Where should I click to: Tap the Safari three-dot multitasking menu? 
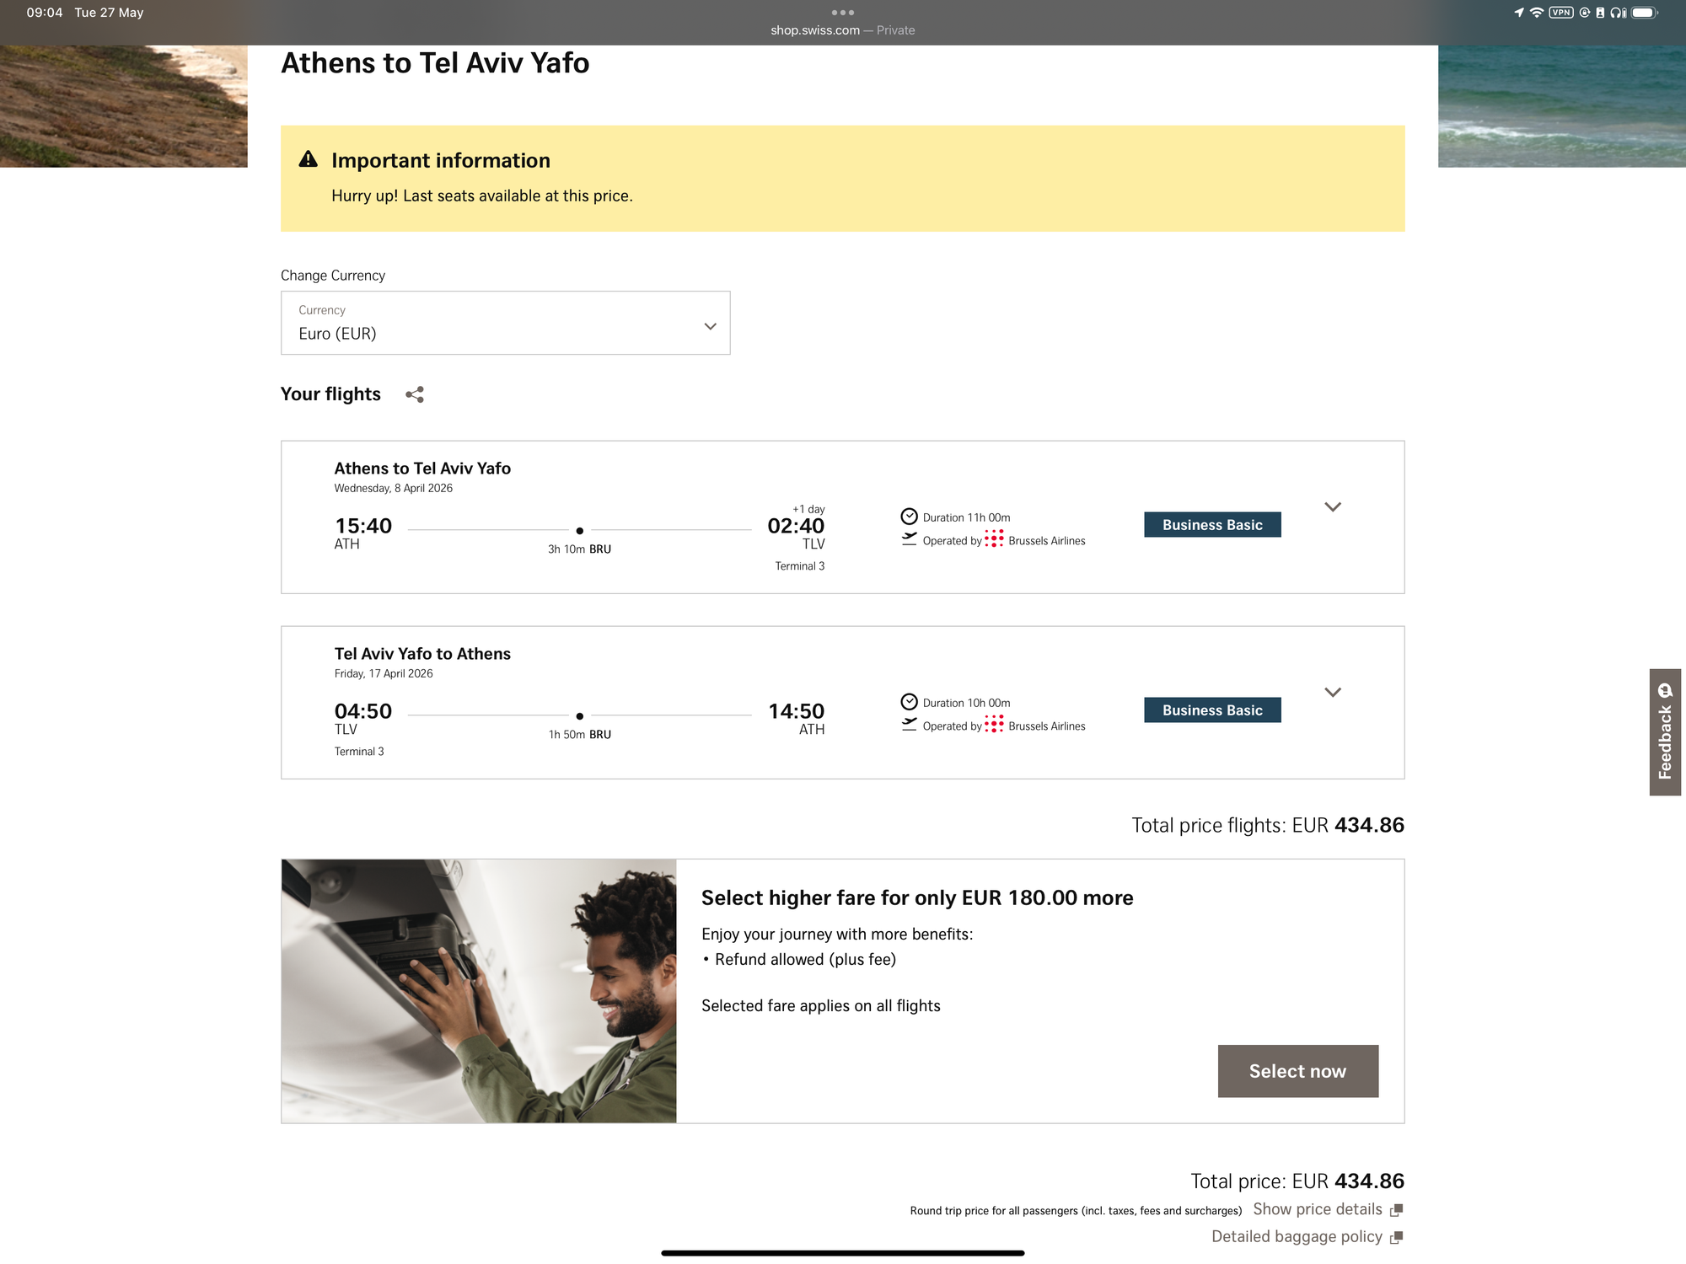842,13
